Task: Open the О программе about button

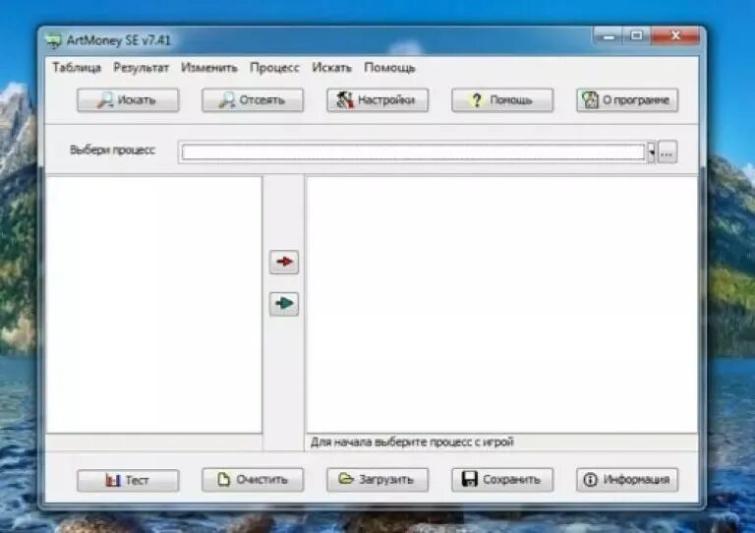Action: [627, 100]
